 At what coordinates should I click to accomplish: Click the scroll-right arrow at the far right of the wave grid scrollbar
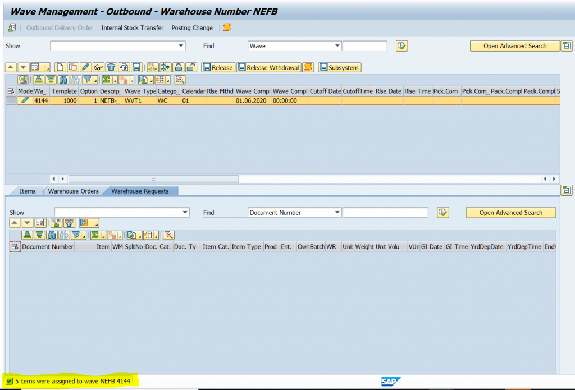pyautogui.click(x=554, y=179)
